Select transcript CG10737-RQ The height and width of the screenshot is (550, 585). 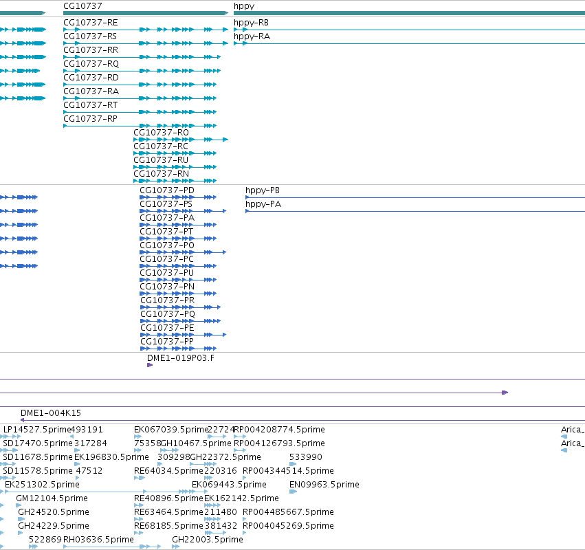[x=91, y=64]
